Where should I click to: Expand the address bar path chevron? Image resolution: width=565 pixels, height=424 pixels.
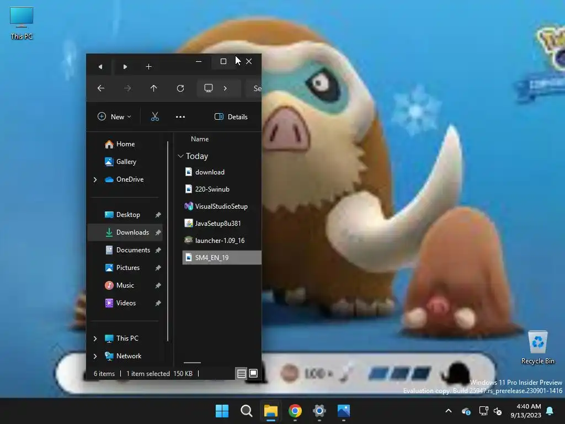[225, 88]
